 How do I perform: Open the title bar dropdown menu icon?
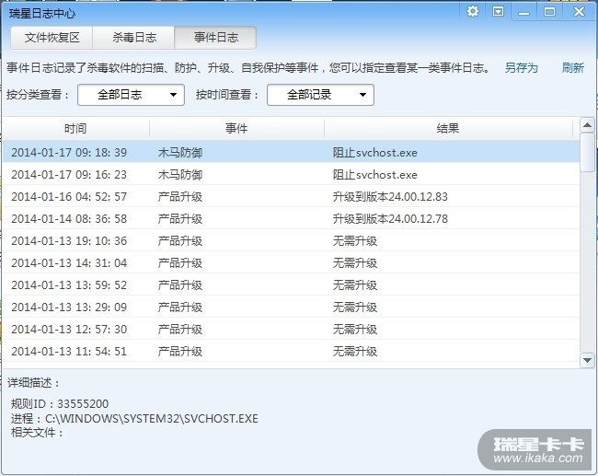498,11
